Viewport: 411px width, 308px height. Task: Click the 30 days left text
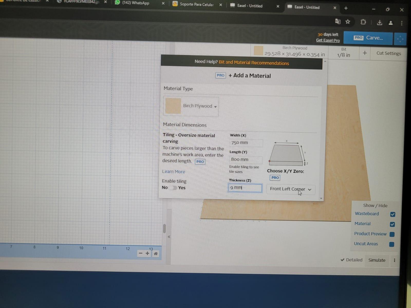pyautogui.click(x=328, y=34)
